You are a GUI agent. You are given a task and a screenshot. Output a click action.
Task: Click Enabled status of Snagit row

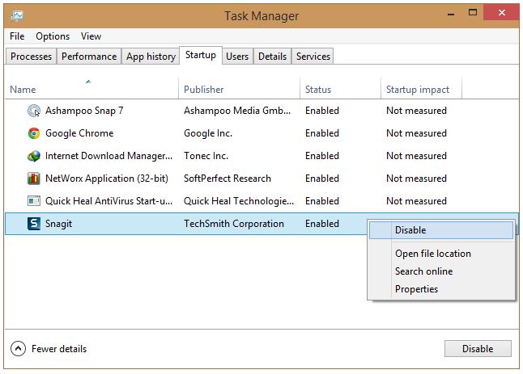(x=322, y=224)
